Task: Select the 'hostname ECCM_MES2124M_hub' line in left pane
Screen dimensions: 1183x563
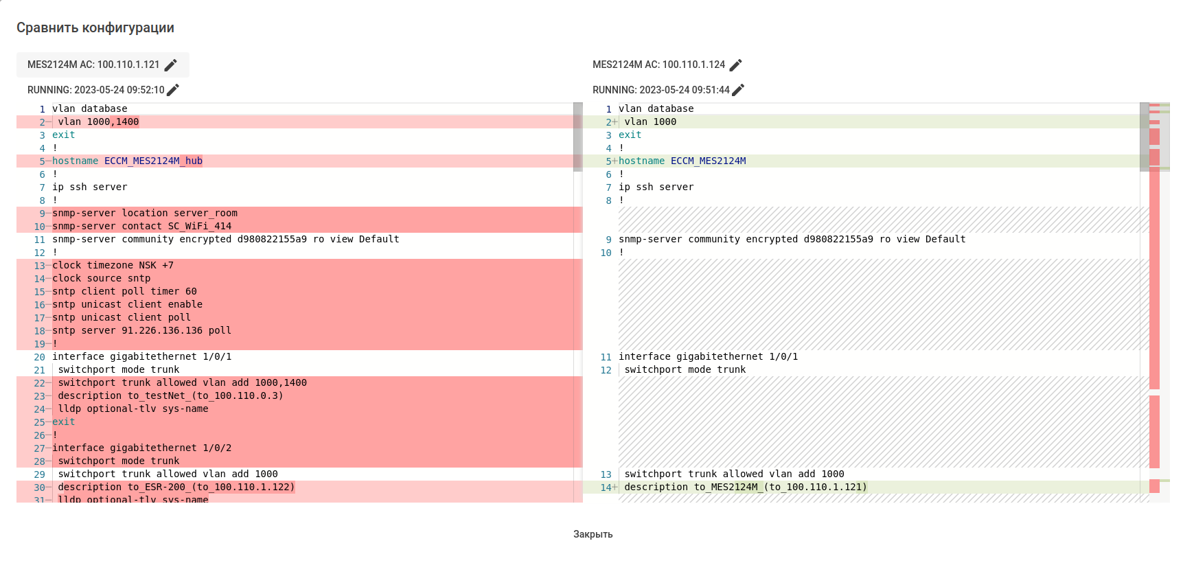Action: click(x=127, y=161)
